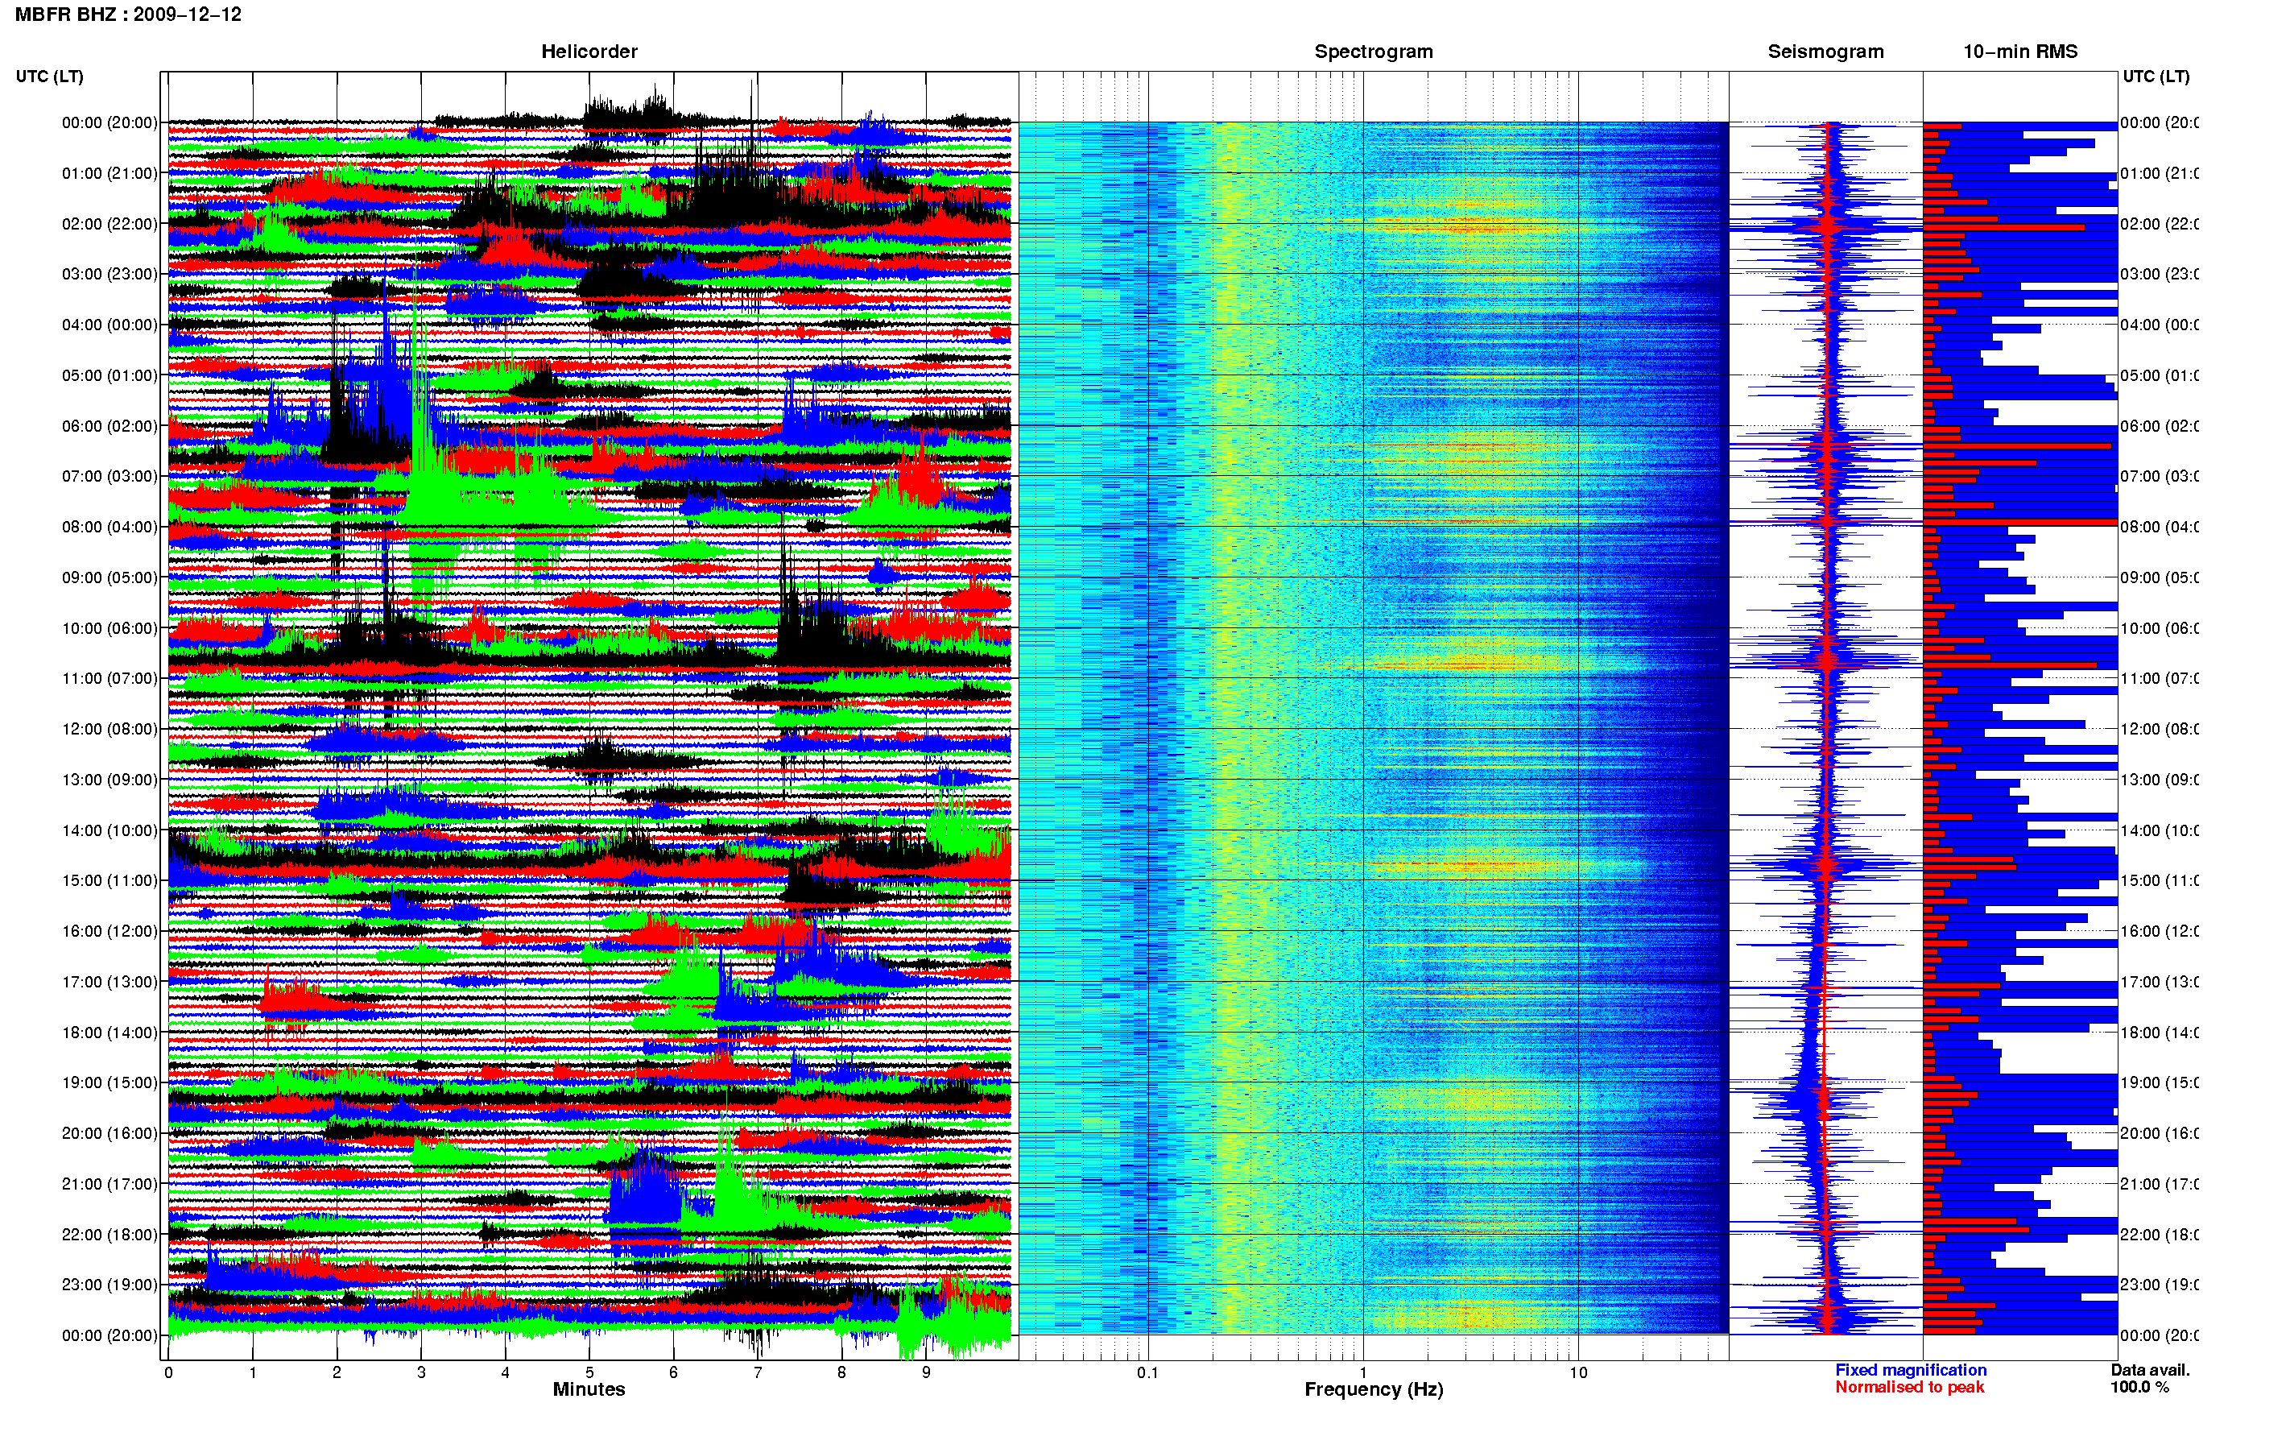This screenshot has height=1432, width=2290.
Task: Click the left 18:00 (14:00) time label
Action: [110, 1033]
